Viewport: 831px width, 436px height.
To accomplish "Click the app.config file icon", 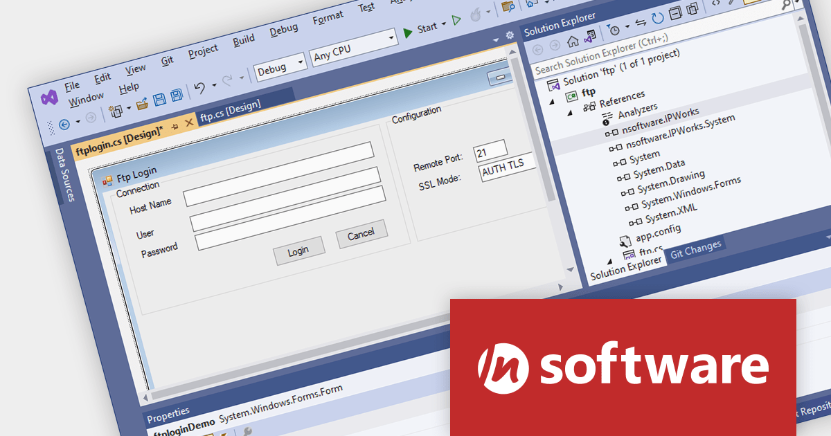I will coord(624,240).
